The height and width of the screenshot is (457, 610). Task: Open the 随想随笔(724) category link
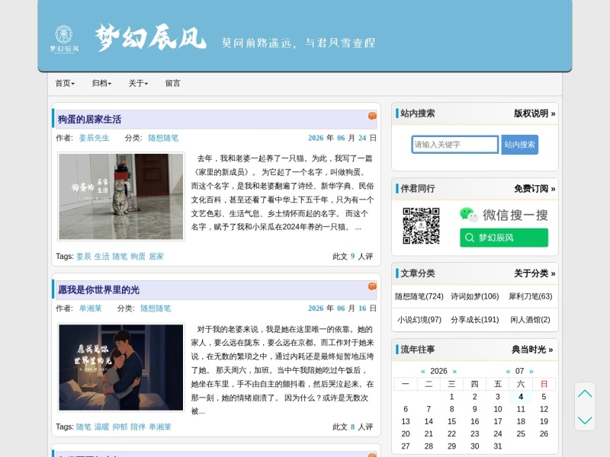[x=419, y=296]
